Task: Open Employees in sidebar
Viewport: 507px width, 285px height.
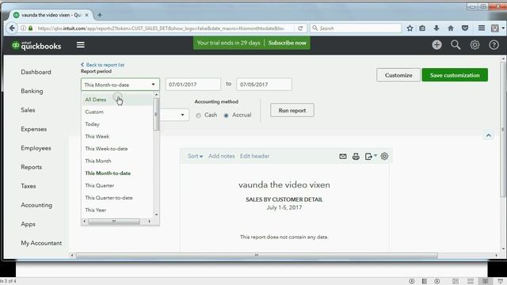Action: tap(36, 148)
